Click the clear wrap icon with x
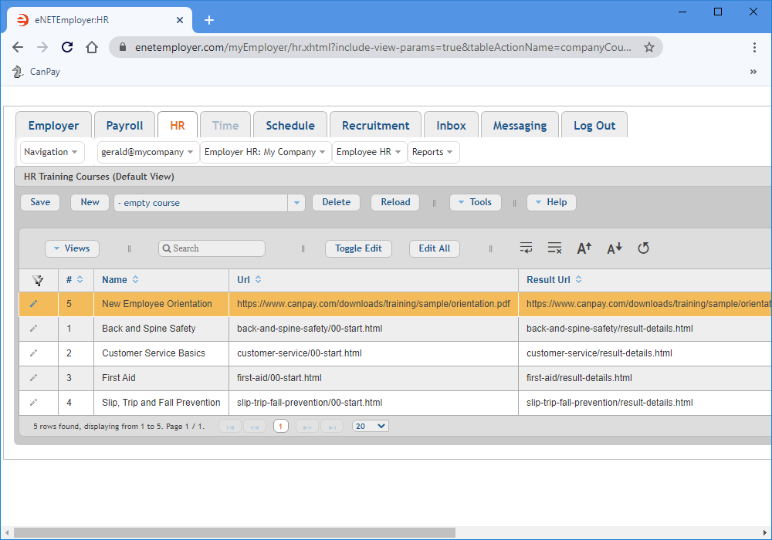 [554, 248]
